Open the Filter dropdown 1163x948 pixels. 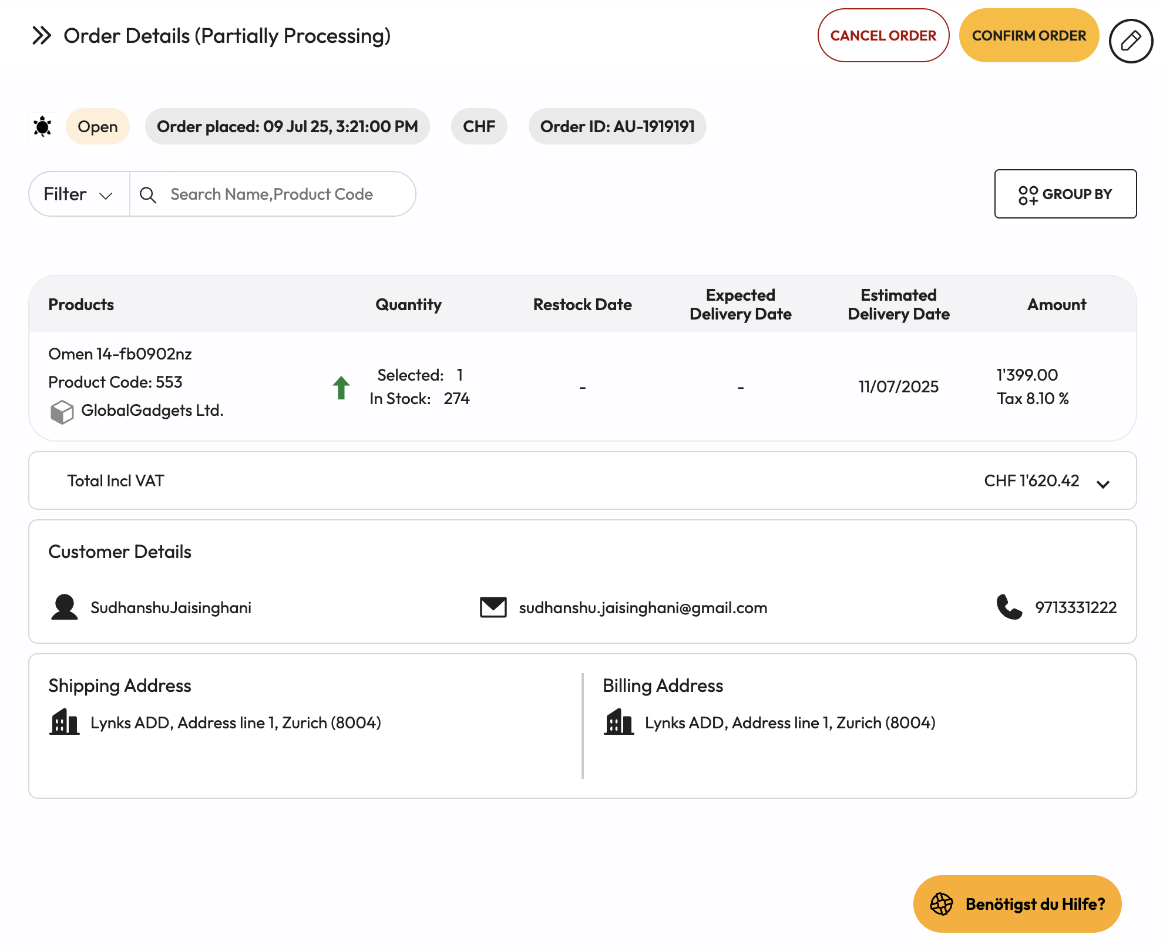point(79,194)
